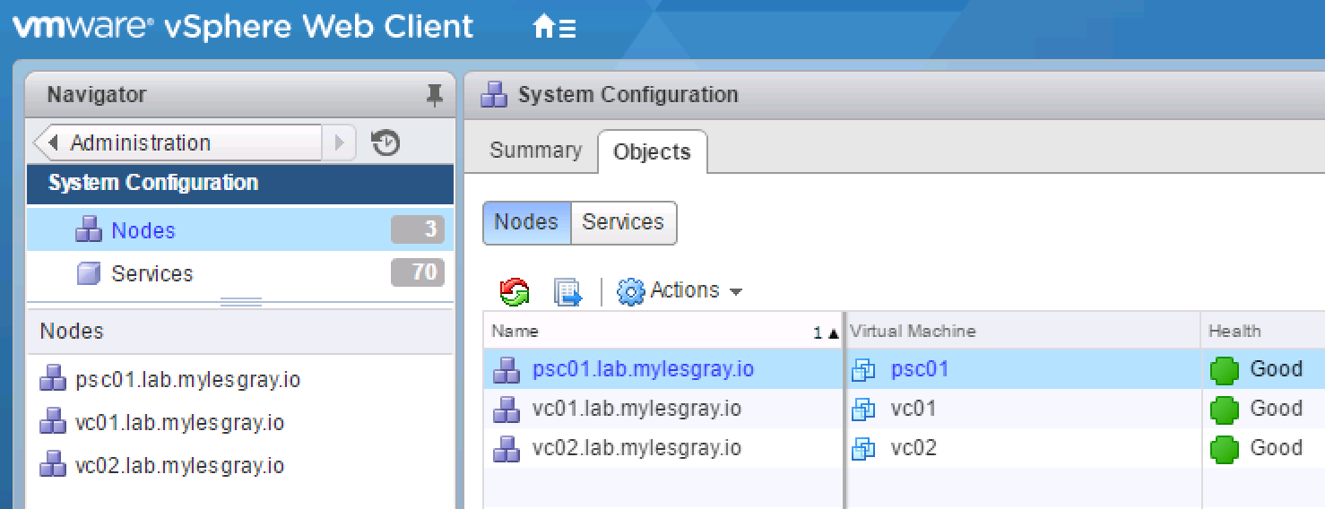Pin the Navigator panel
The height and width of the screenshot is (509, 1325).
(x=435, y=95)
